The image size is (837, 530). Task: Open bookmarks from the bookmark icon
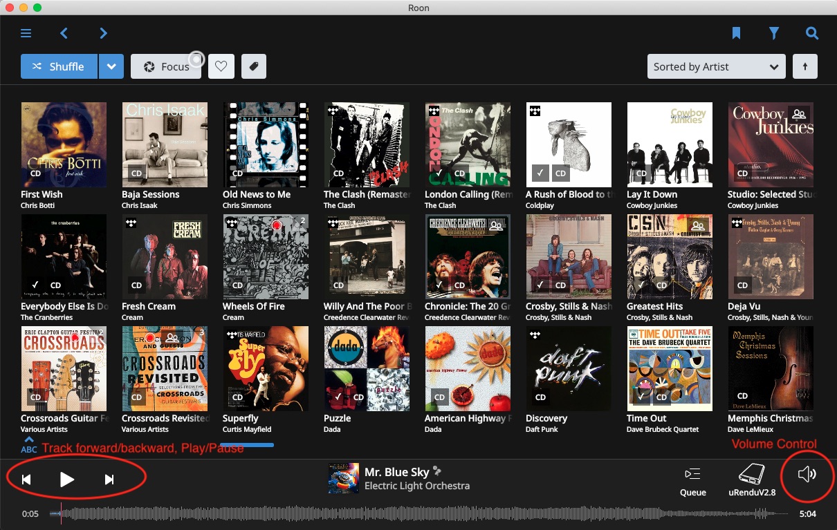click(736, 33)
